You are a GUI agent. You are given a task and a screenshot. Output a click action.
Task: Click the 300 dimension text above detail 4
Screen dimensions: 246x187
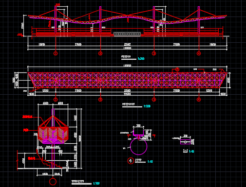138,126
